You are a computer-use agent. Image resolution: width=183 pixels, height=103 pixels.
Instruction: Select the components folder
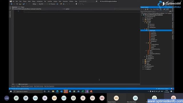(x=152, y=30)
